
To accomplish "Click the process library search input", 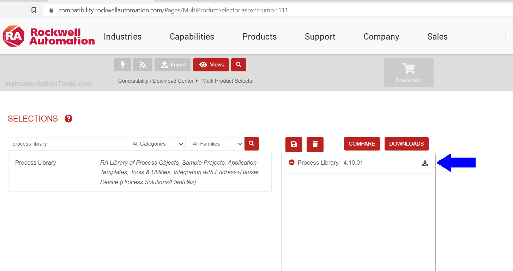I will point(67,144).
